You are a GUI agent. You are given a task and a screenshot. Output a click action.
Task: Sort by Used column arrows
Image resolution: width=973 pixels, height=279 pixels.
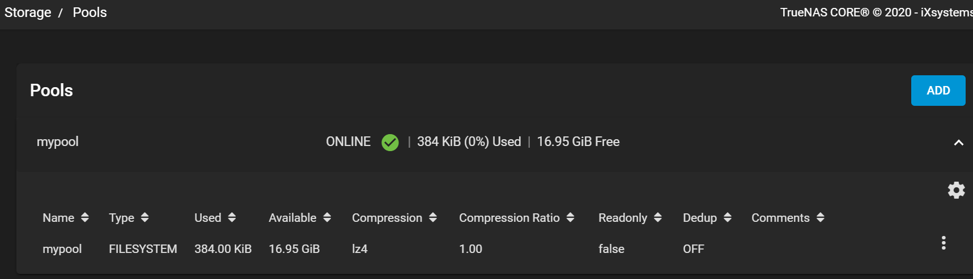[232, 217]
